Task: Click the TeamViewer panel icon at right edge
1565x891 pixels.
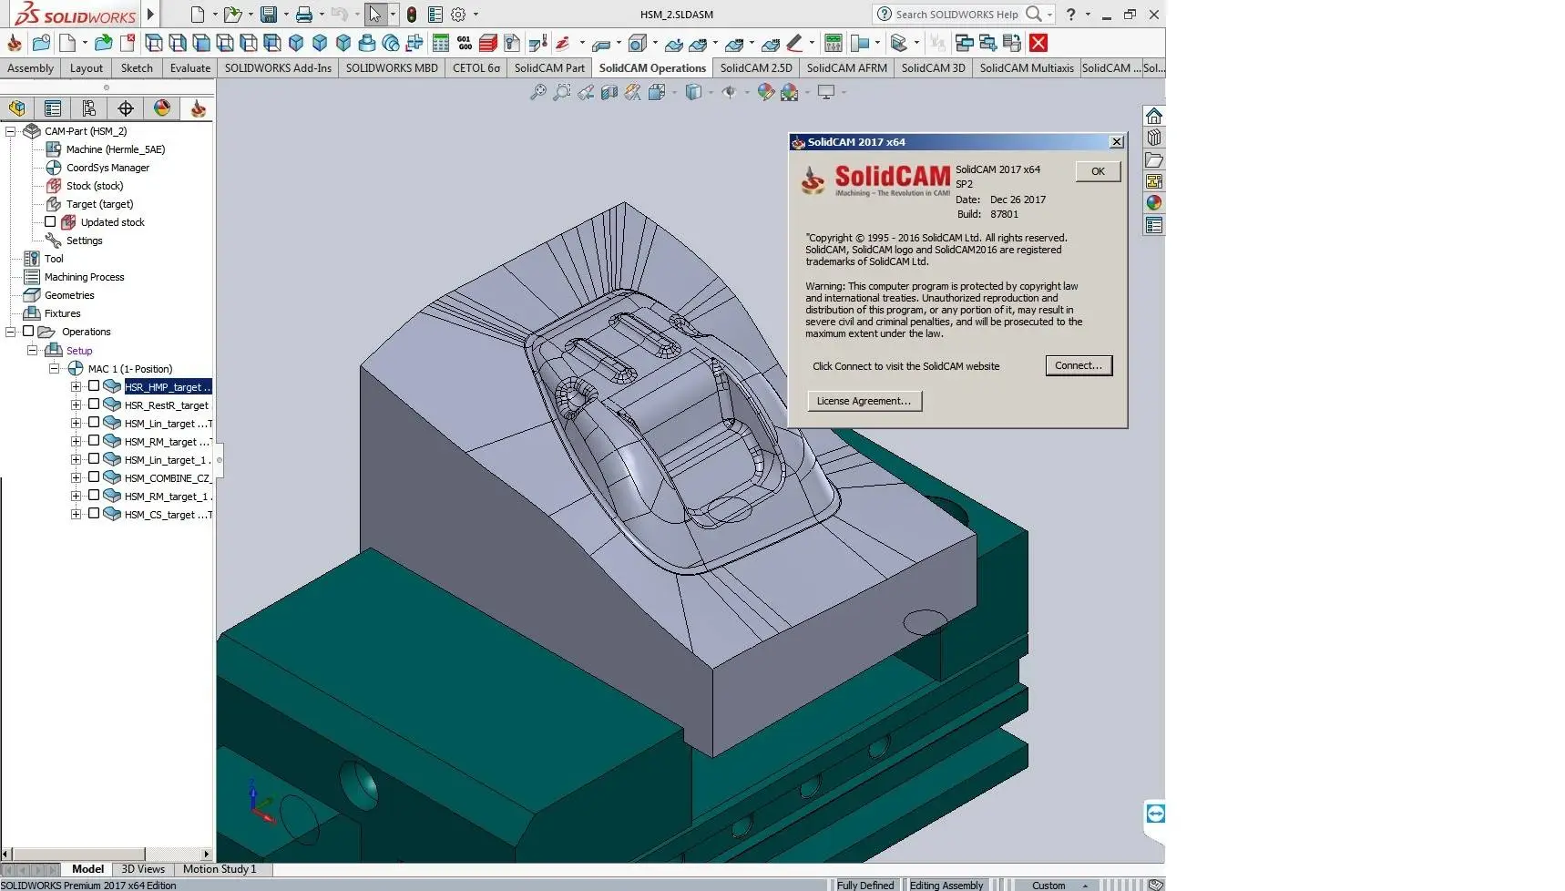Action: (1155, 814)
